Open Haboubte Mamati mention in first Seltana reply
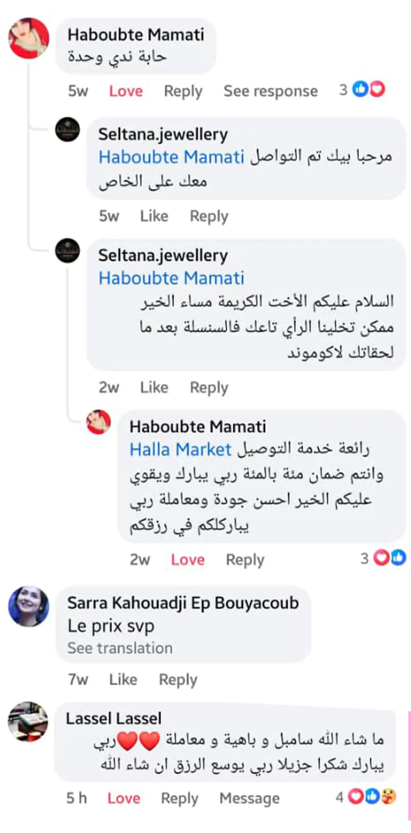This screenshot has width=411, height=833. point(171,157)
